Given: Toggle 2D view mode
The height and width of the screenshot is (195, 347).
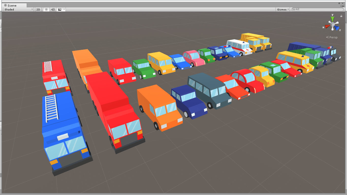Looking at the screenshot, I should click(x=38, y=9).
